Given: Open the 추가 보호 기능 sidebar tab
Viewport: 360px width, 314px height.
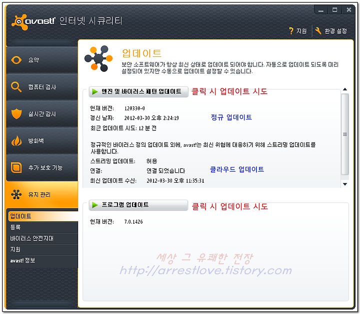Looking at the screenshot, I should click(42, 168).
